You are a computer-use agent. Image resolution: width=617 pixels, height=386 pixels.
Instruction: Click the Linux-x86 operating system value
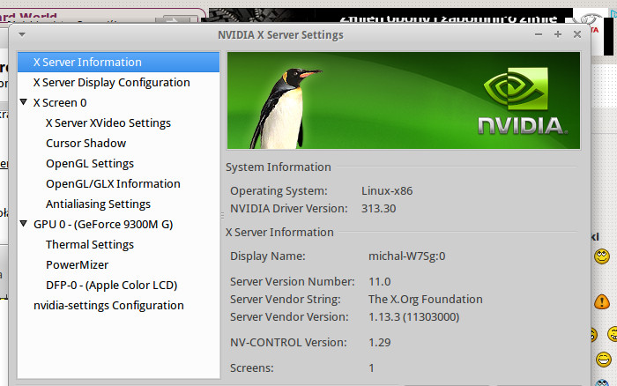click(387, 191)
